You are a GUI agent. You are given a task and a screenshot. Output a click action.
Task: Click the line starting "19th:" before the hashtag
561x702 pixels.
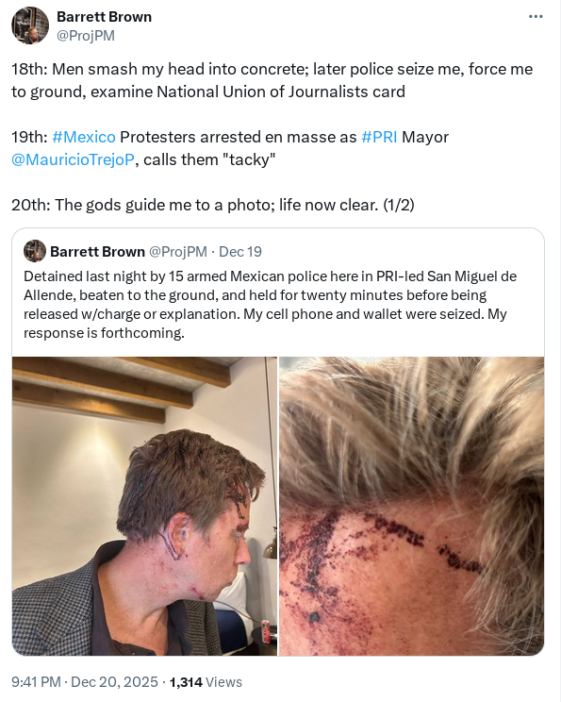(29, 137)
